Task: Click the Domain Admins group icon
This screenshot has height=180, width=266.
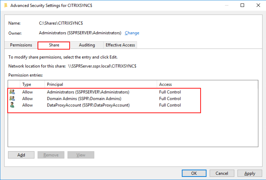Action: 13,98
